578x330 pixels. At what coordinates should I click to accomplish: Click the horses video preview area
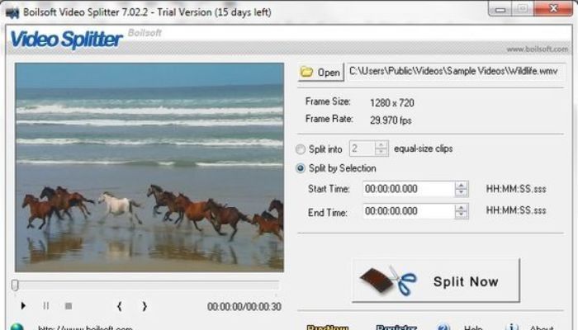(149, 167)
